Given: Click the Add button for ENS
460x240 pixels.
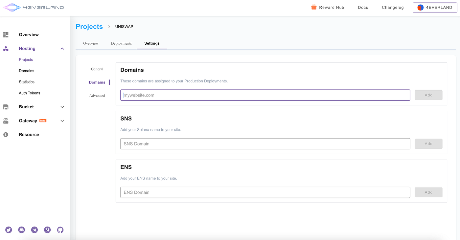Looking at the screenshot, I should click(x=428, y=192).
